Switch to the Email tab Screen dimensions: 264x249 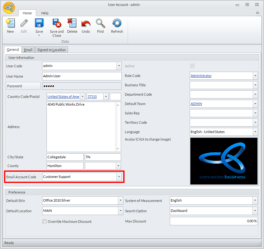(x=28, y=50)
